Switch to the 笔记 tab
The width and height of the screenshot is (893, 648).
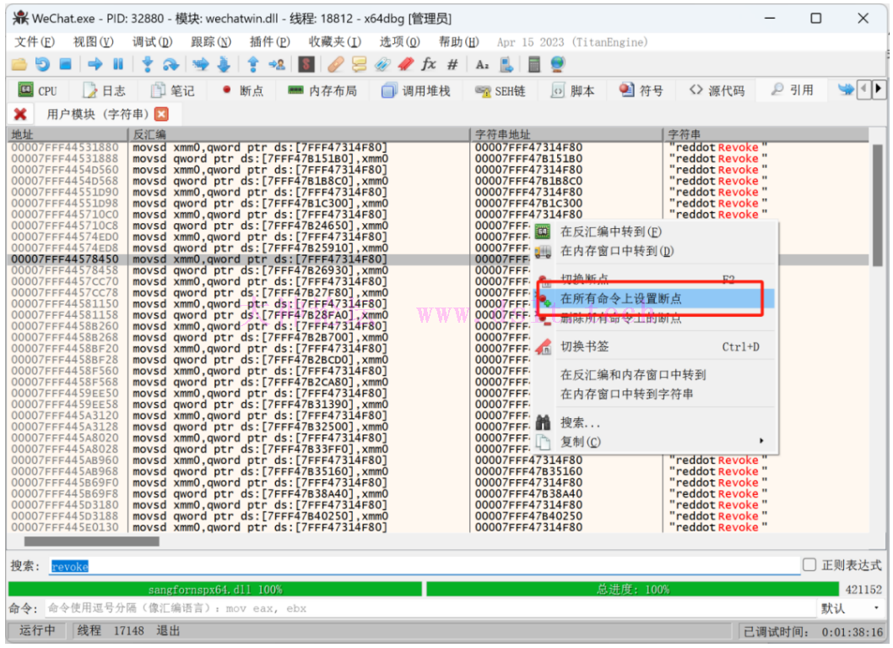click(172, 90)
